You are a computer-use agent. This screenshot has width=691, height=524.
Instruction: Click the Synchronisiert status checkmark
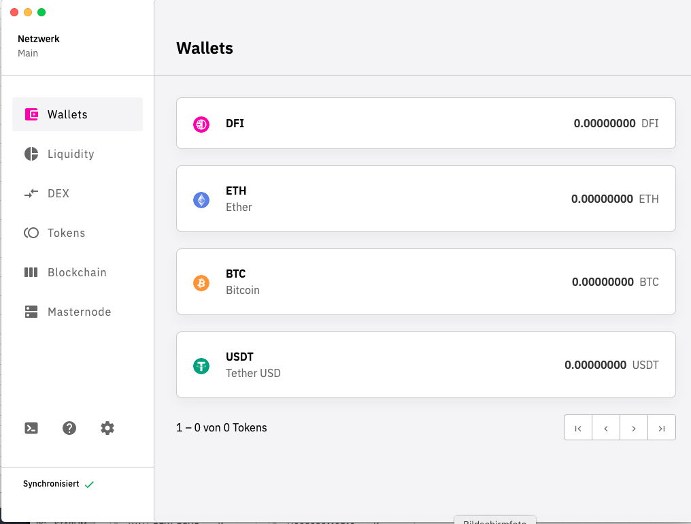90,485
